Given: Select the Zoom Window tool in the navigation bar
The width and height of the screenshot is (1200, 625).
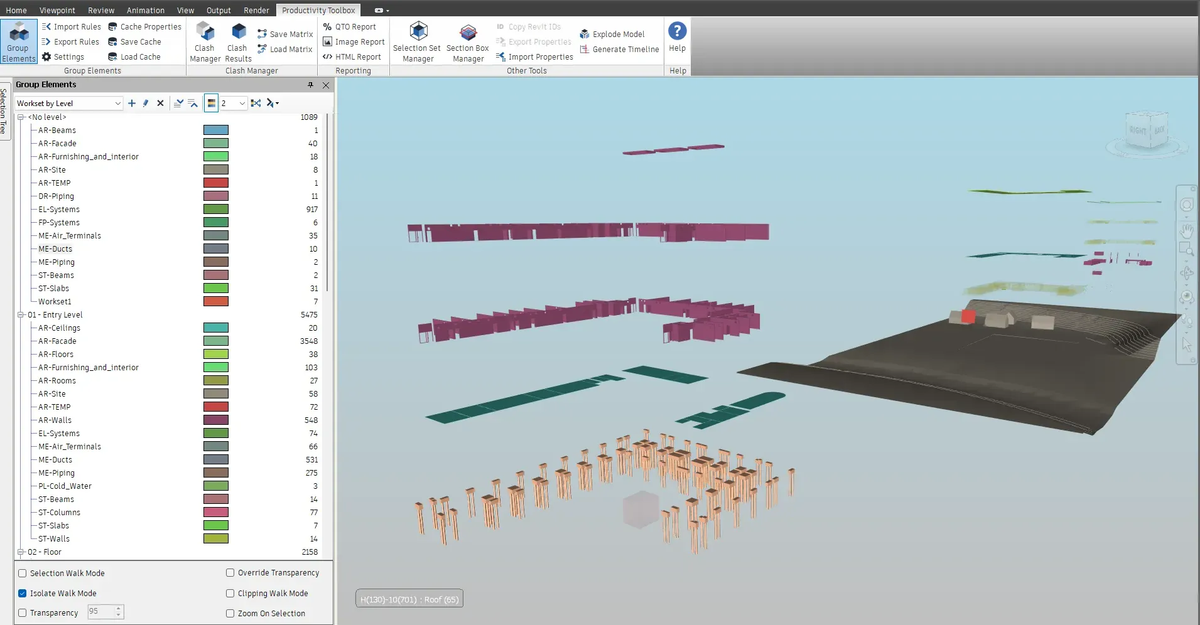Looking at the screenshot, I should pos(1186,250).
